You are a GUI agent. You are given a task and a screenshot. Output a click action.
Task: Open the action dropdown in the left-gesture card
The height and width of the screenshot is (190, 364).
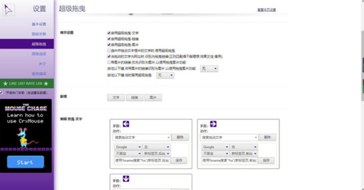pyautogui.click(x=142, y=137)
